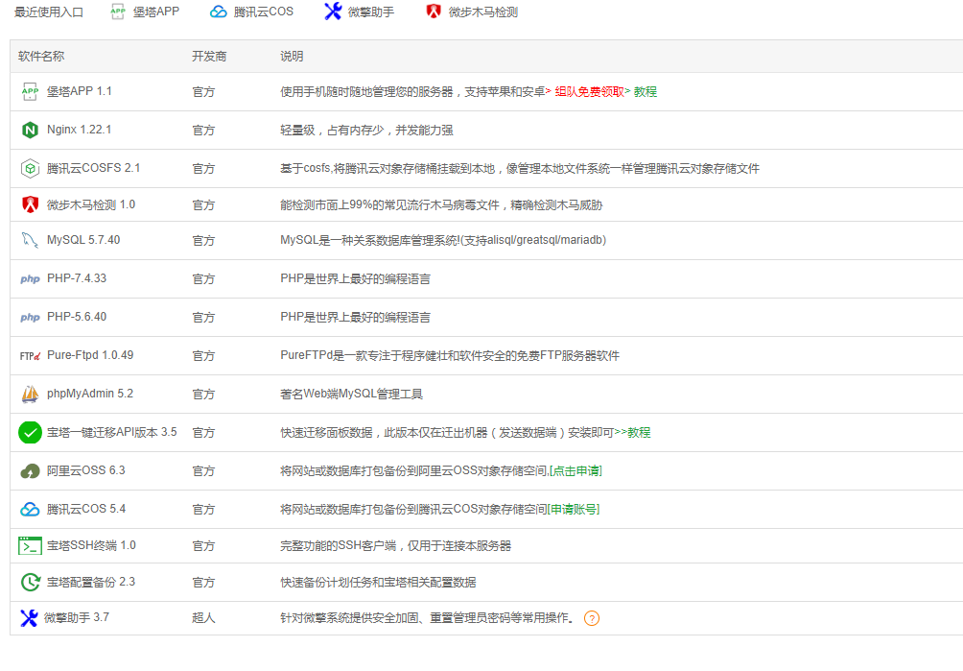Open 腾讯云COS cloud icon in recent entries
Viewport: 963px width, 671px height.
(x=218, y=12)
